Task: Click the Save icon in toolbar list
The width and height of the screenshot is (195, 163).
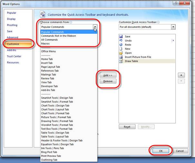Action: pyautogui.click(x=121, y=37)
